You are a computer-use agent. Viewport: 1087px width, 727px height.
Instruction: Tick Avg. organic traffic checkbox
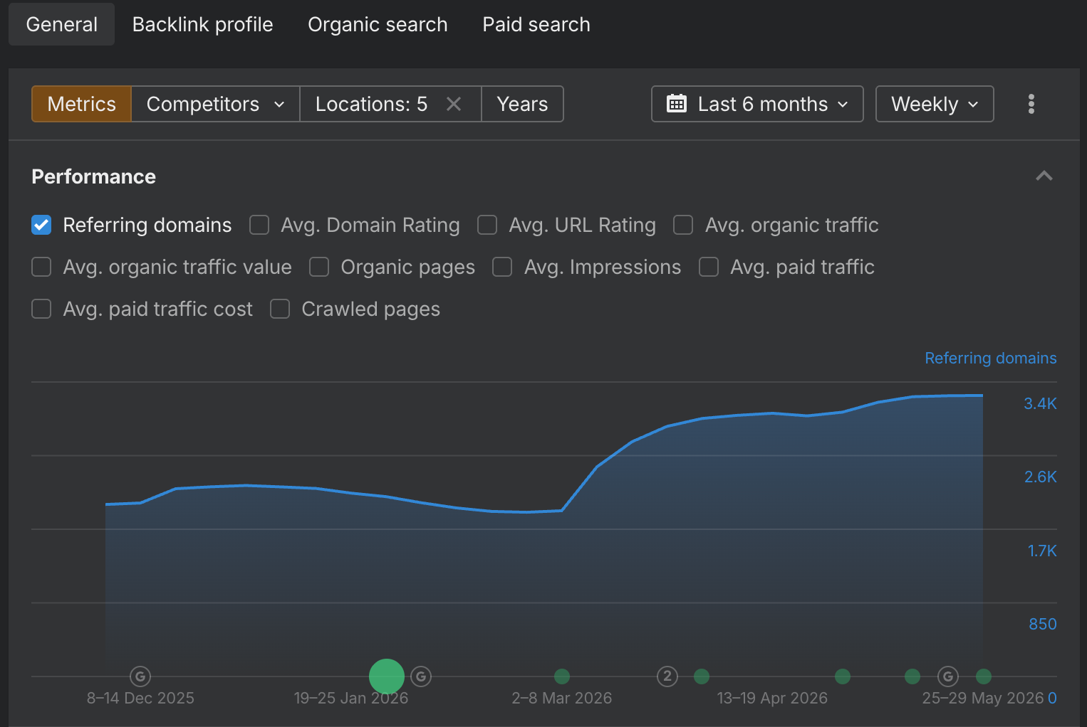(x=683, y=225)
